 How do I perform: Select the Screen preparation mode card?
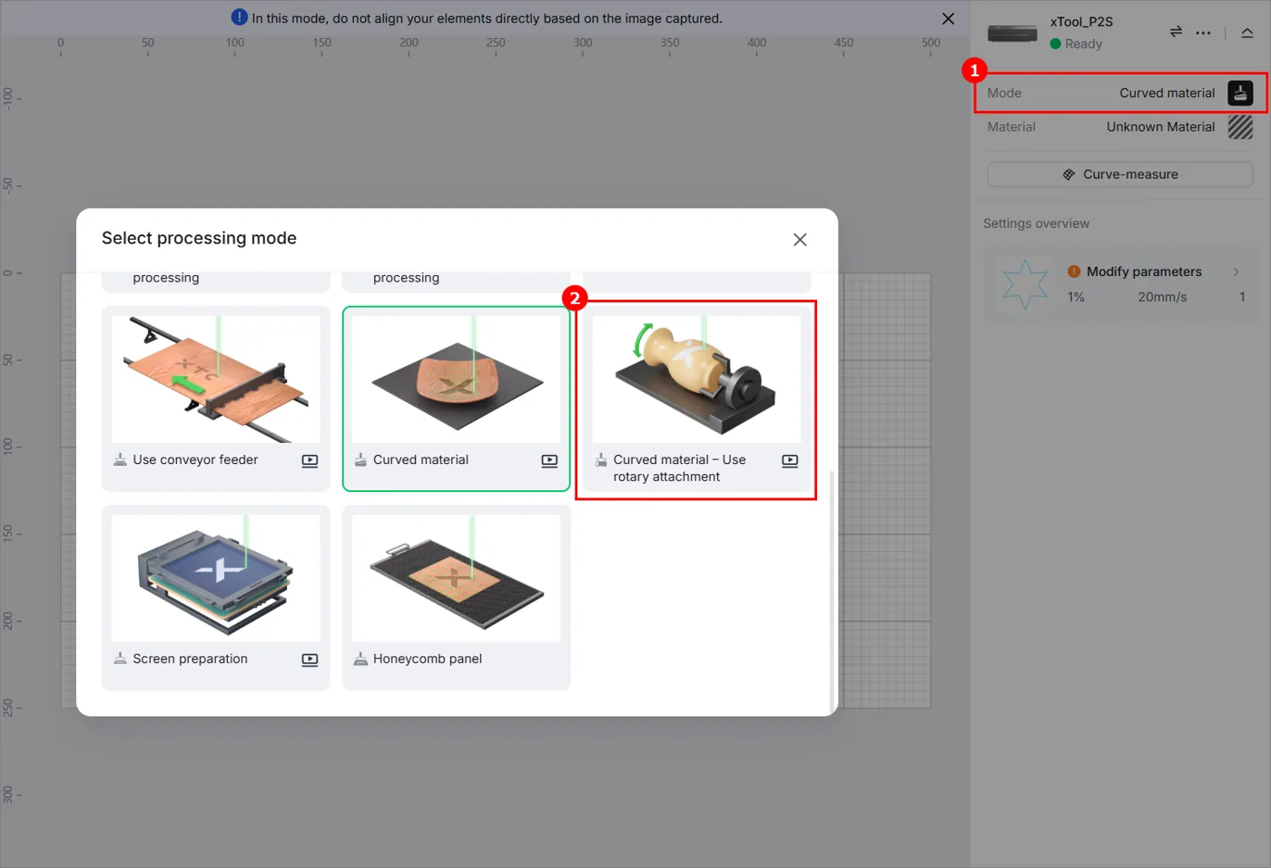(216, 597)
